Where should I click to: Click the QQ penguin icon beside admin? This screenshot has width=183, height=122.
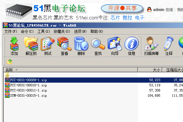click(x=149, y=9)
